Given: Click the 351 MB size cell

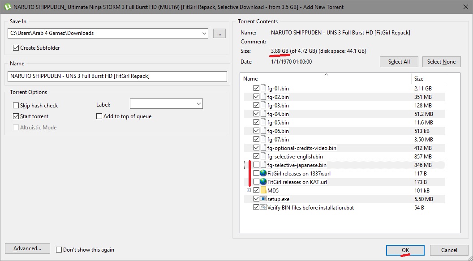Looking at the screenshot, I should pyautogui.click(x=423, y=97).
